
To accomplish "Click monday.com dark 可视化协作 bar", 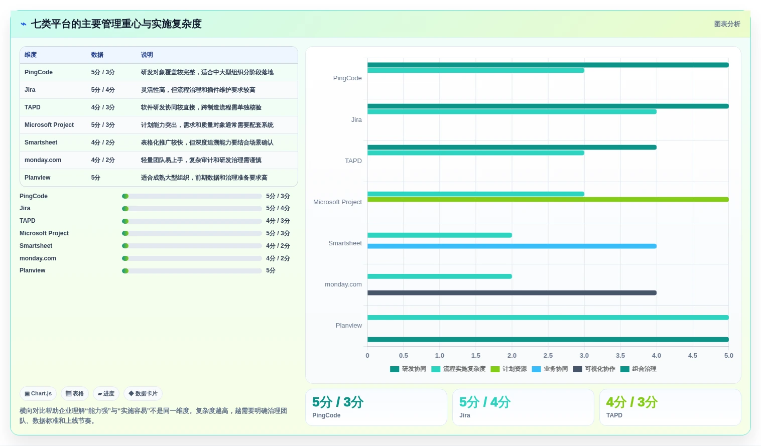I will point(512,293).
